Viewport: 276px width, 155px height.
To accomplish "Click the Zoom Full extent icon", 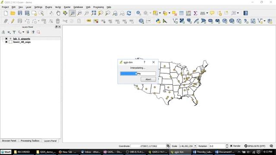I will pyautogui.click(x=94, y=13).
